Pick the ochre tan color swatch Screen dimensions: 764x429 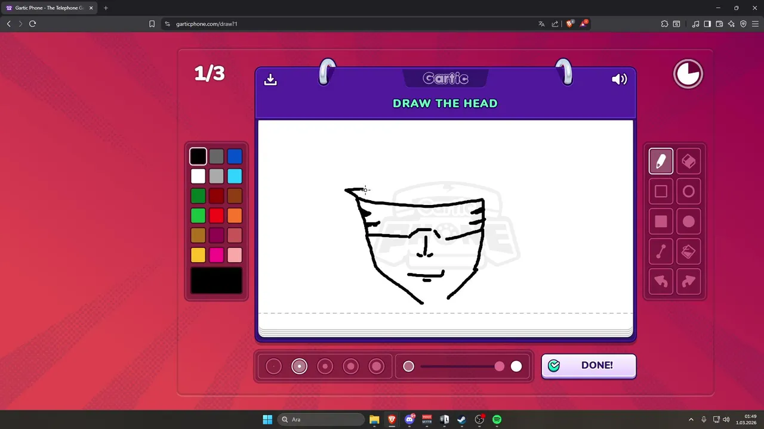coord(198,235)
